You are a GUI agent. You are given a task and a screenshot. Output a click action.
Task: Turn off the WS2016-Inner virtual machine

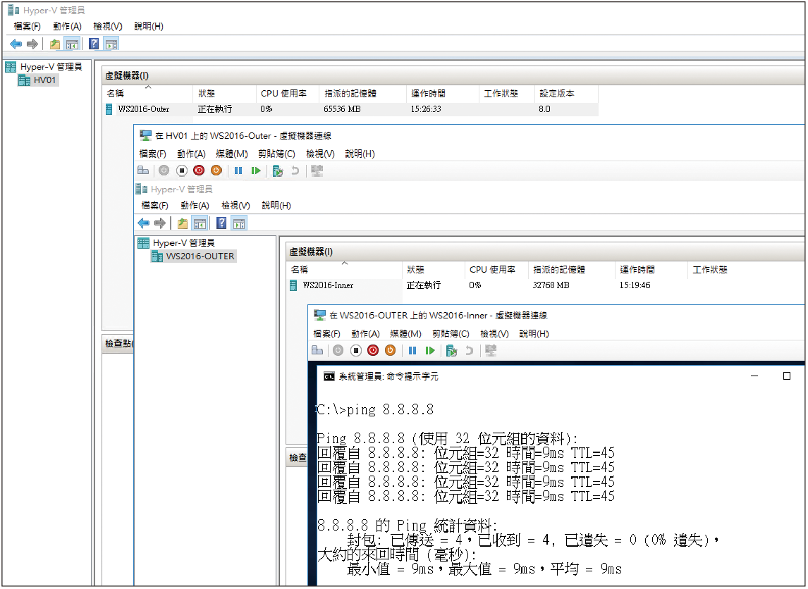pyautogui.click(x=355, y=350)
